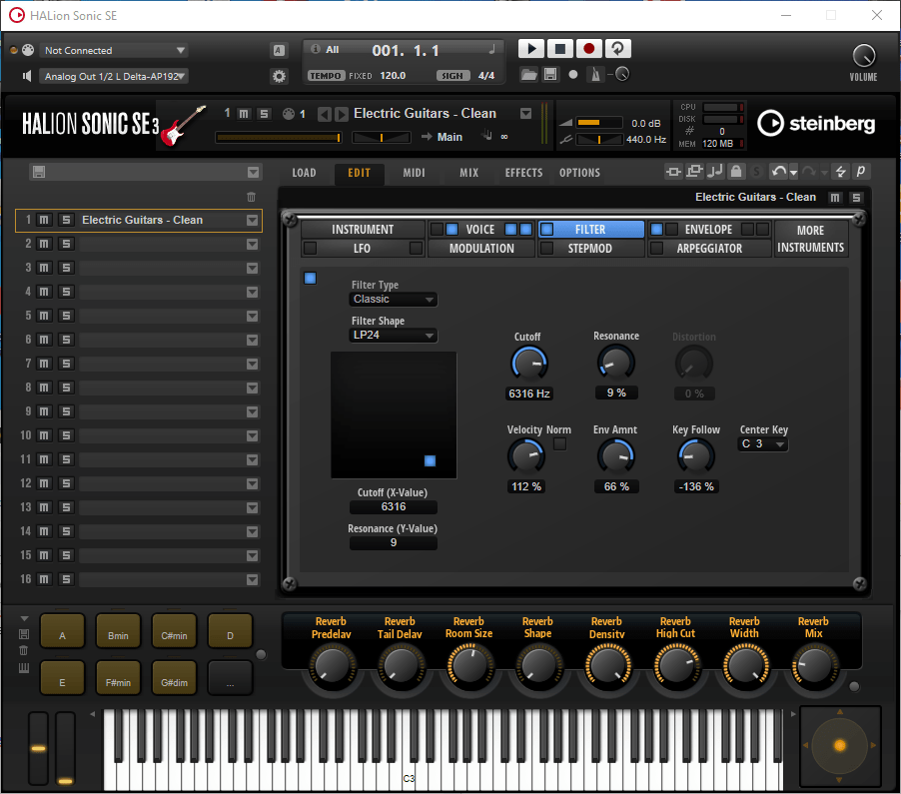Open the MODULATION section

coord(481,249)
